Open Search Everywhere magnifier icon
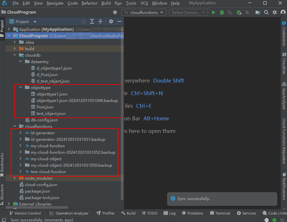The image size is (287, 222). pos(266,13)
